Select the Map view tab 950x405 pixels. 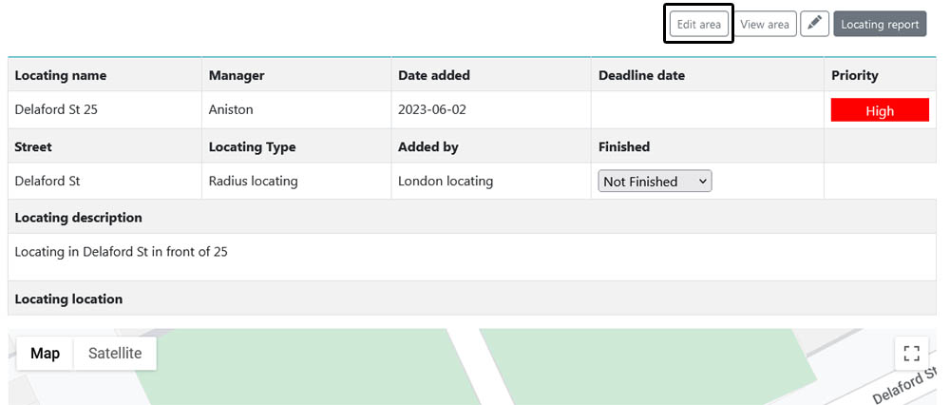point(46,354)
